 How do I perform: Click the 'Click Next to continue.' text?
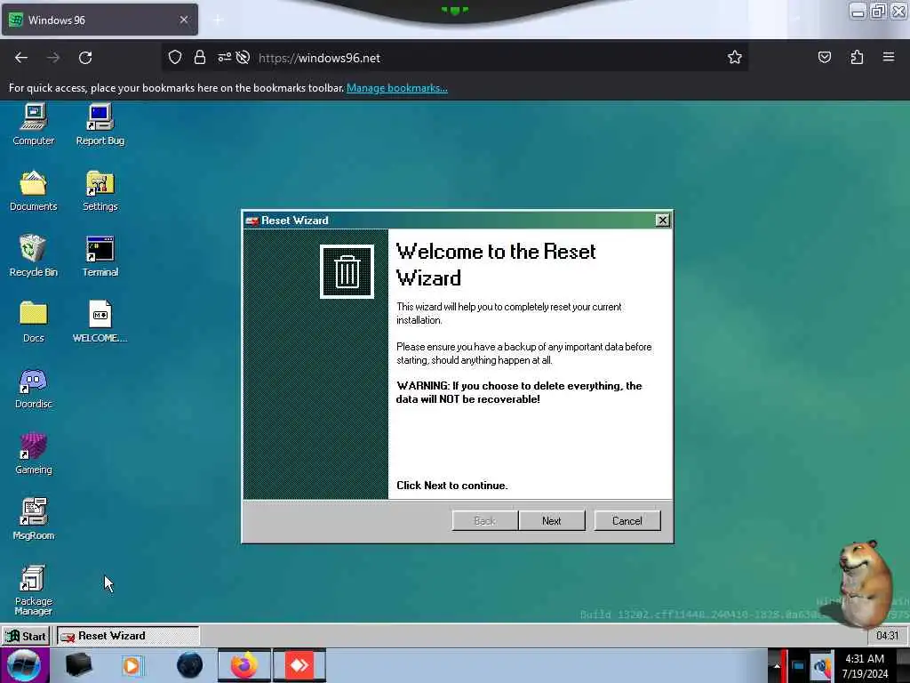tap(452, 486)
